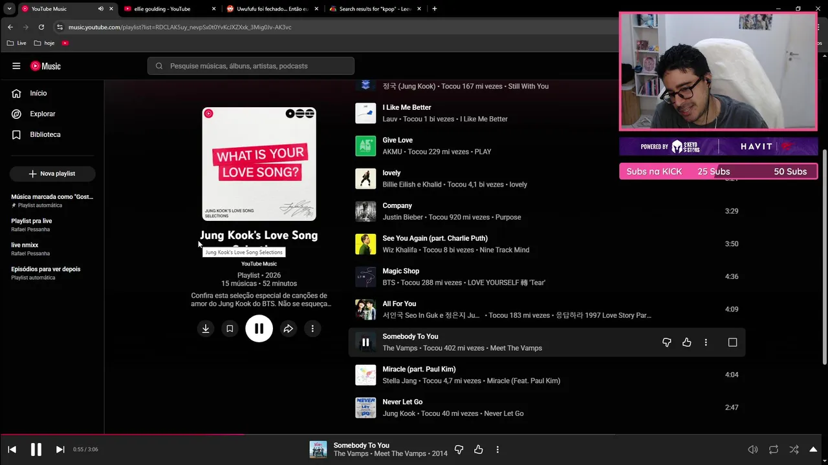This screenshot has height=465, width=828.
Task: Pause playback in the bottom player bar
Action: point(36,449)
